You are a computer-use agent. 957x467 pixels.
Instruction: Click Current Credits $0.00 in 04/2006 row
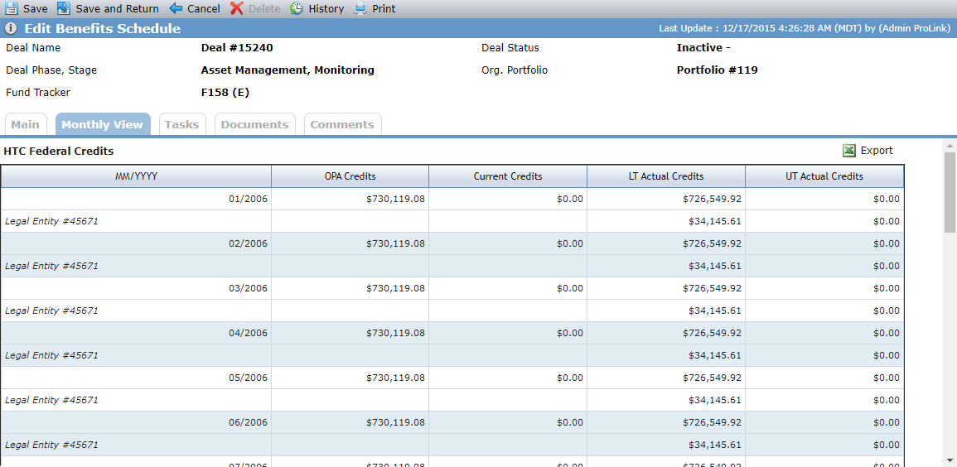570,333
